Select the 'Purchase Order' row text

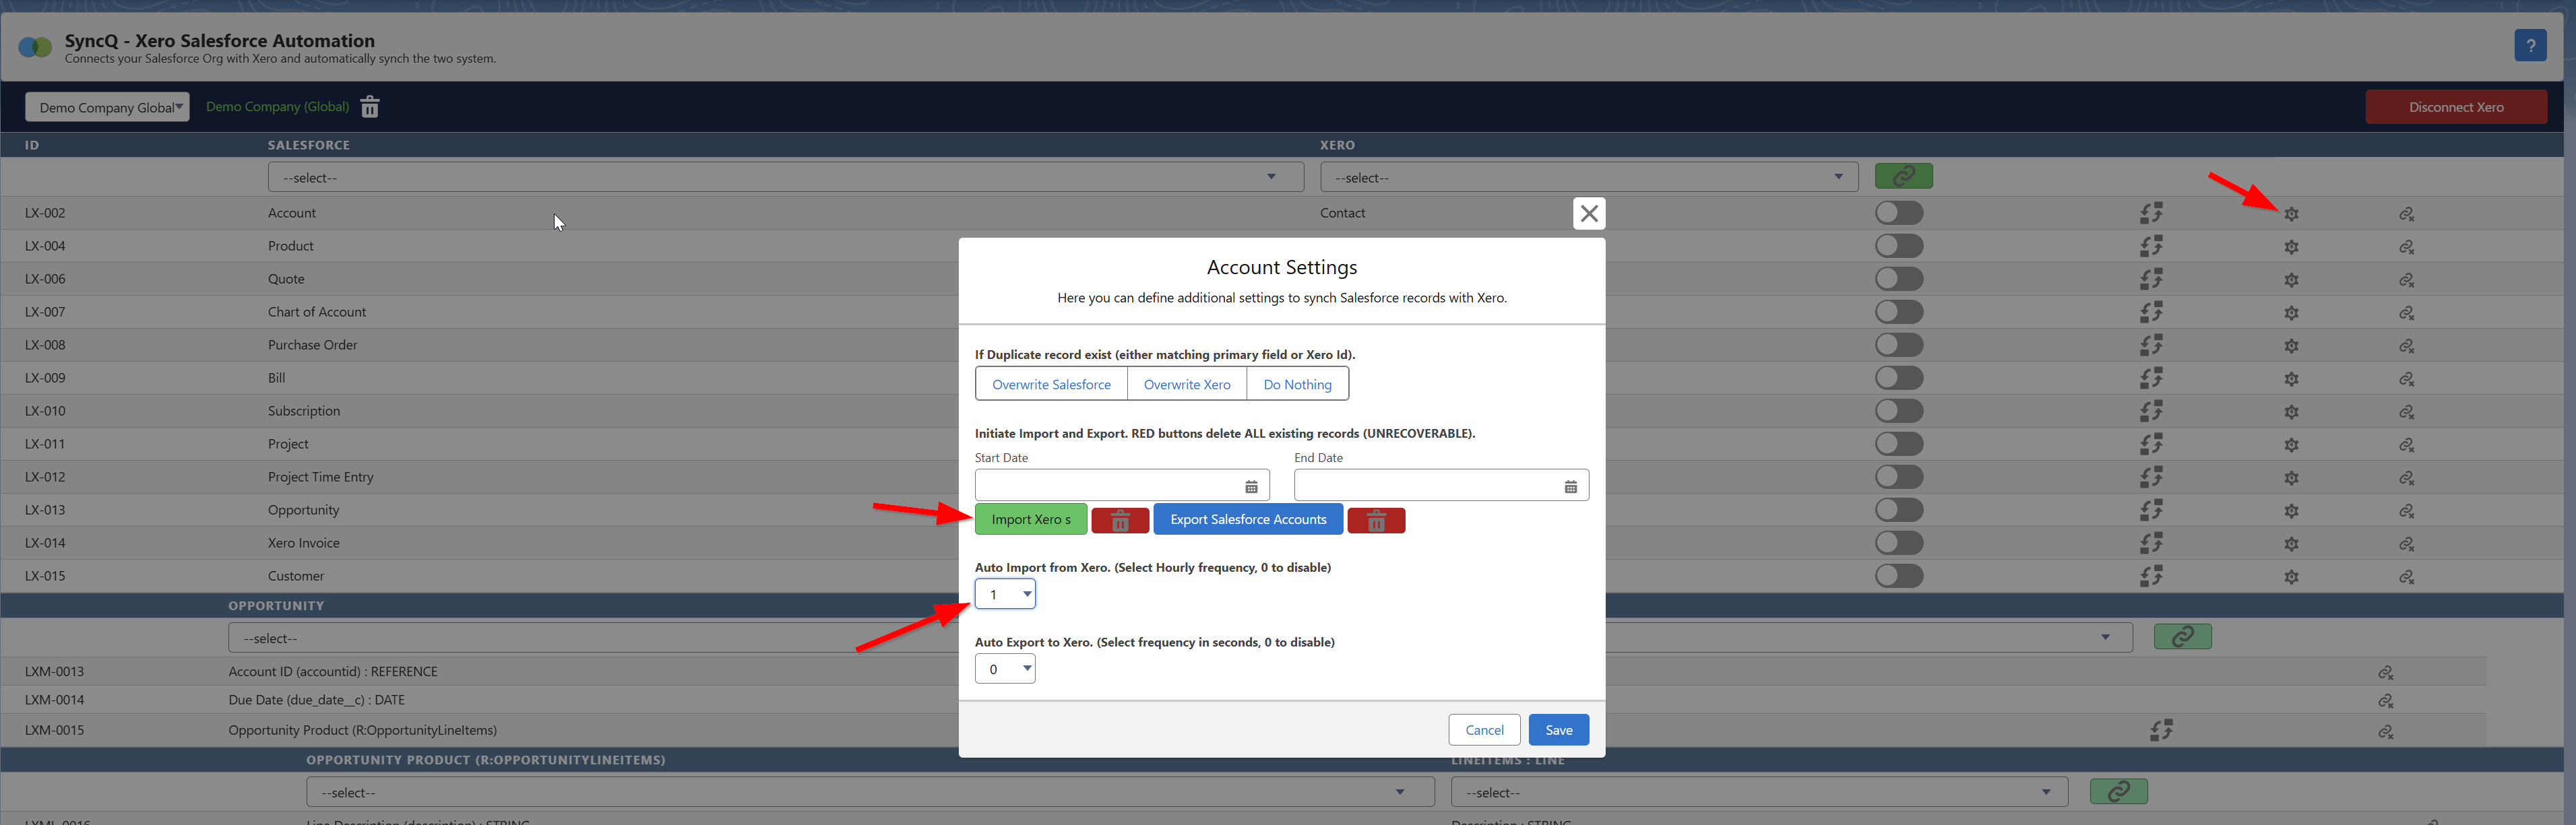[312, 345]
